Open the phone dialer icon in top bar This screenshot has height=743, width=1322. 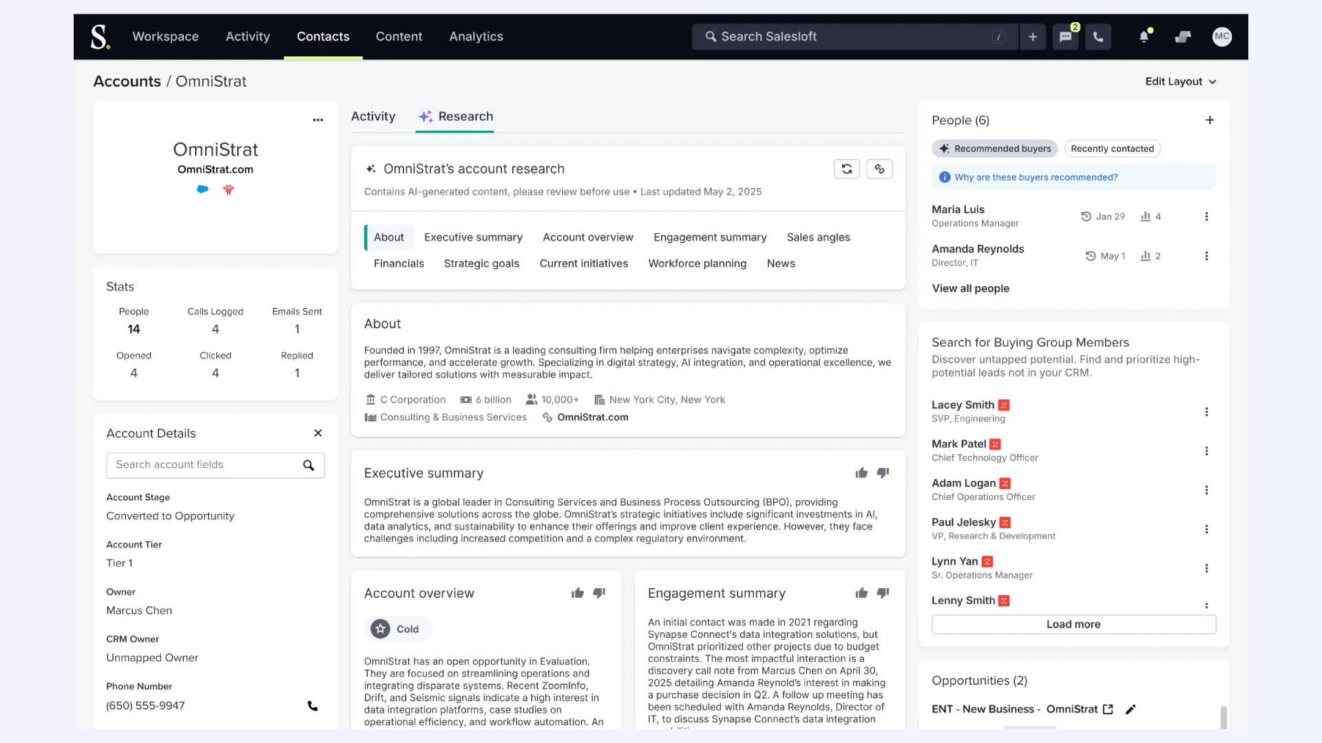coord(1098,37)
